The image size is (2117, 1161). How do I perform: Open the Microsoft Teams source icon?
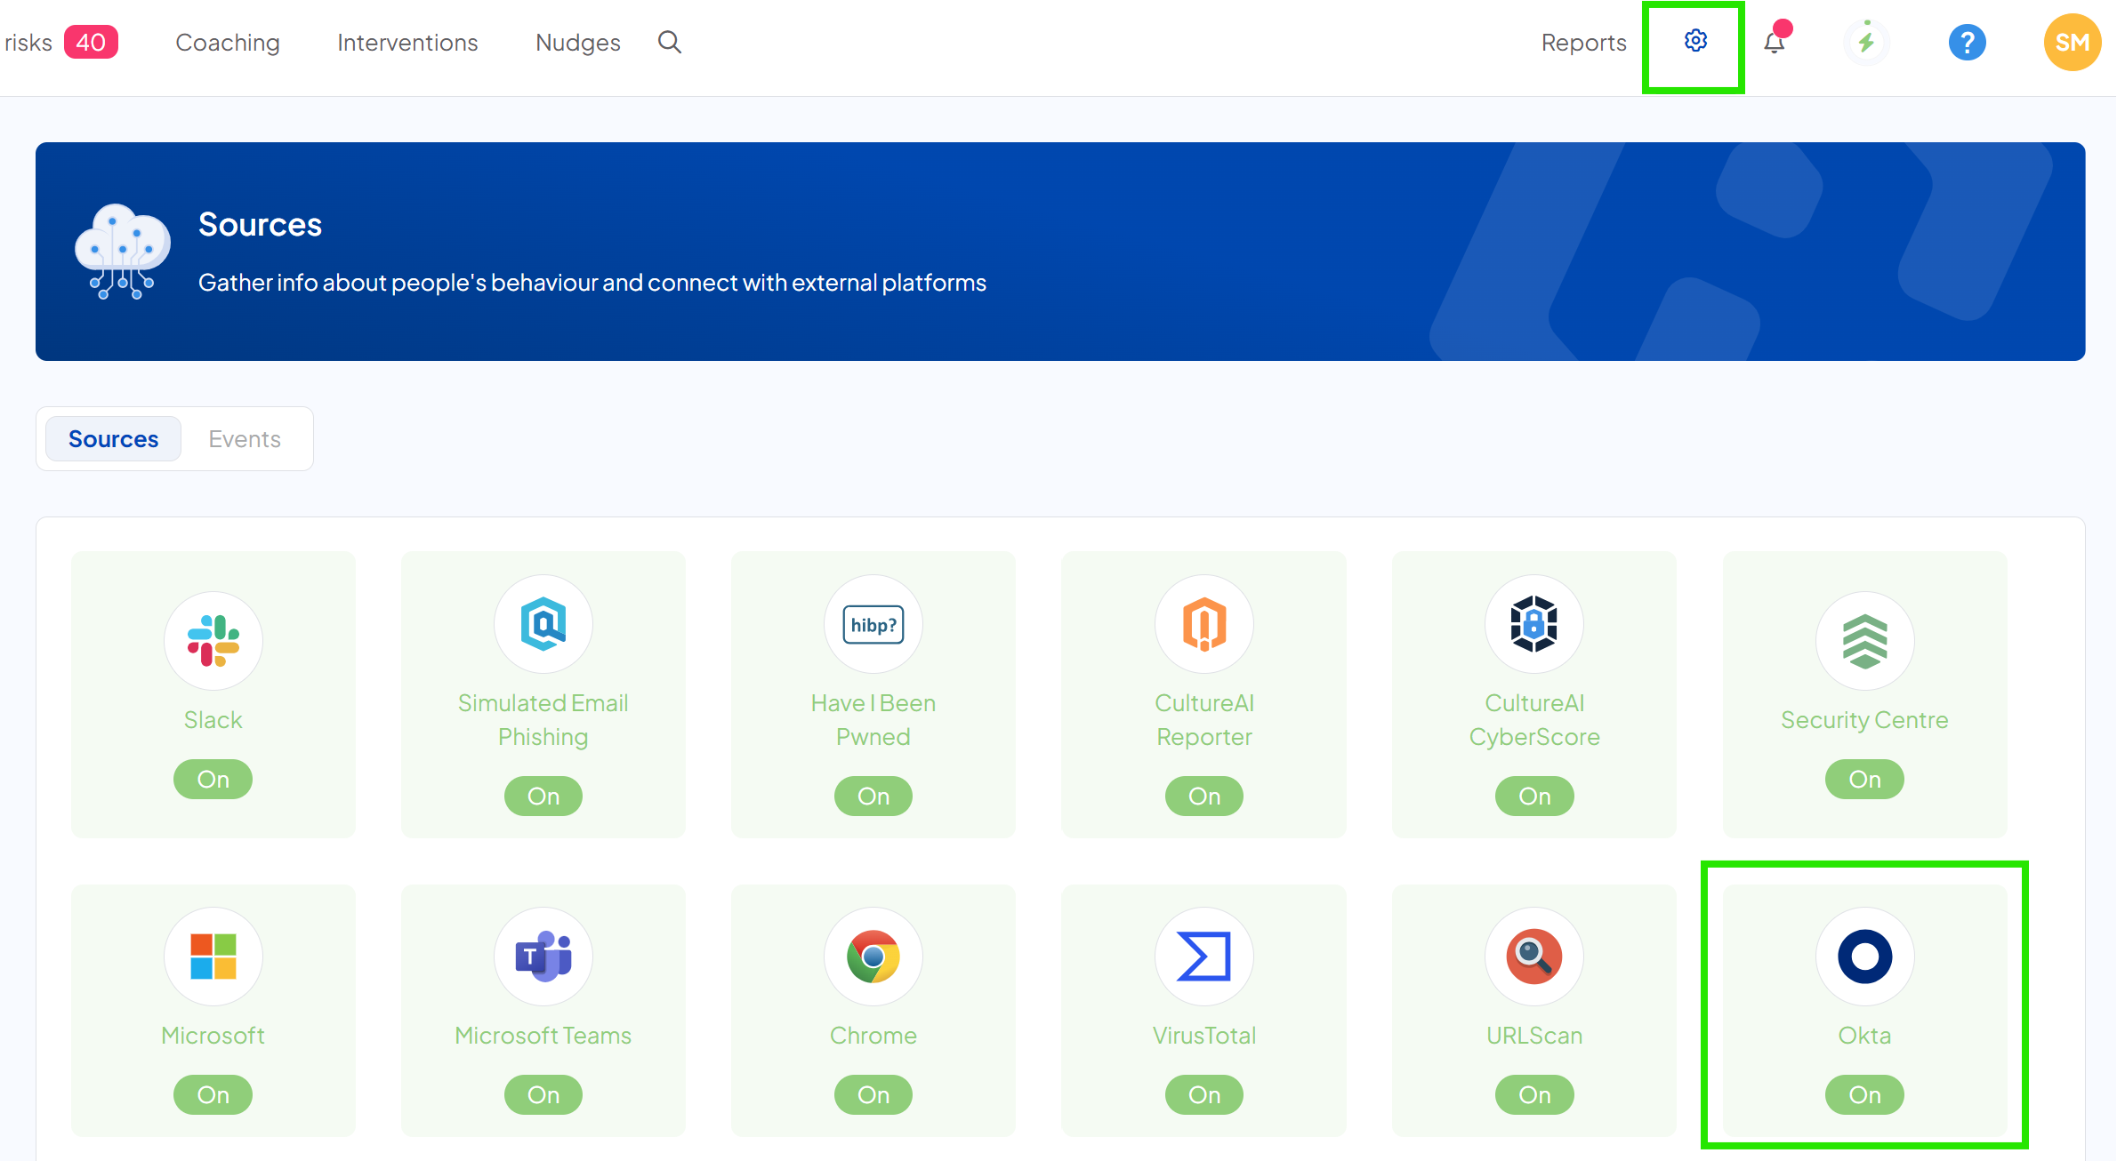[x=543, y=957]
